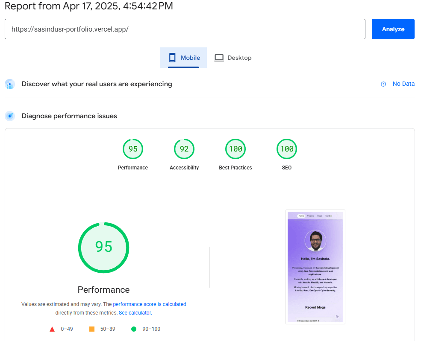Select the Accessibility score 92 gauge
The height and width of the screenshot is (341, 421).
click(184, 149)
